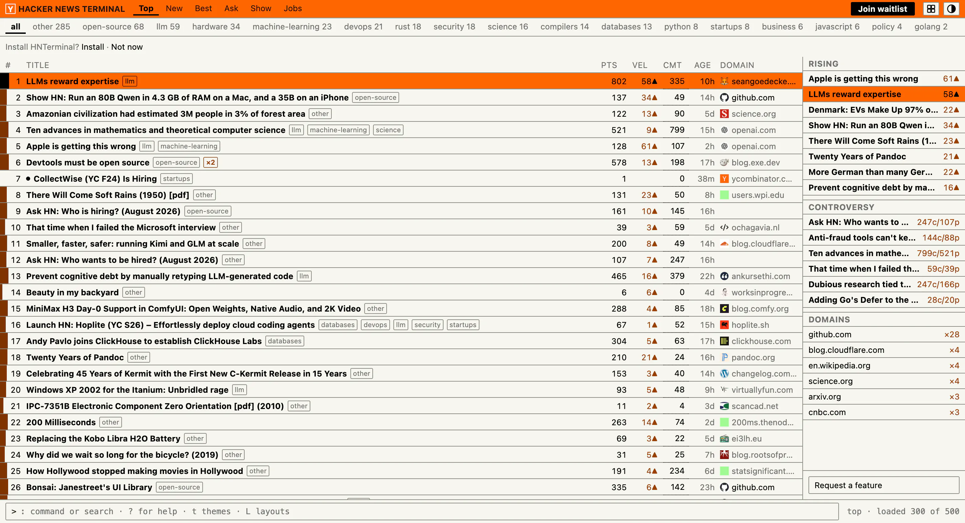
Task: Open the Ask tab
Action: (231, 8)
